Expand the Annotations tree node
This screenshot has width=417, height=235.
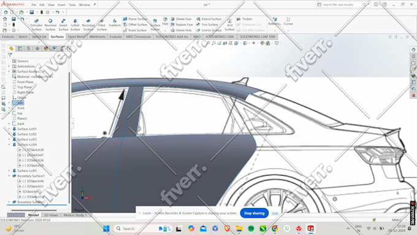9,66
